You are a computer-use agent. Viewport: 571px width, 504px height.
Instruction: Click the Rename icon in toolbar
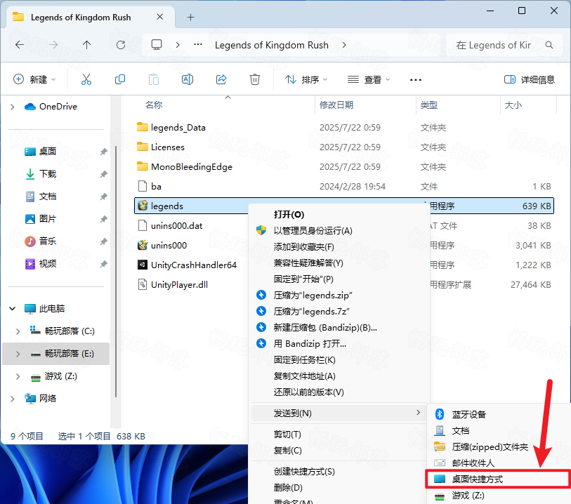[188, 79]
